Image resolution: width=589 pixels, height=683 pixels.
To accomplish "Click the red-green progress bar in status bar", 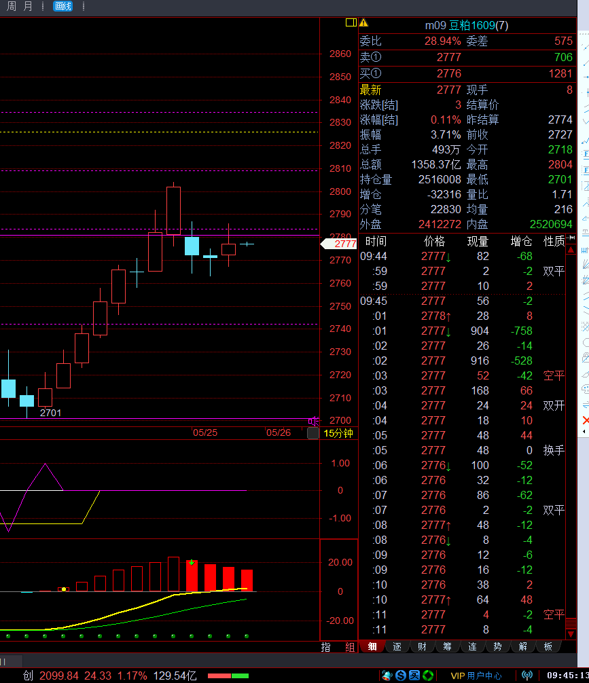I will pos(228,676).
